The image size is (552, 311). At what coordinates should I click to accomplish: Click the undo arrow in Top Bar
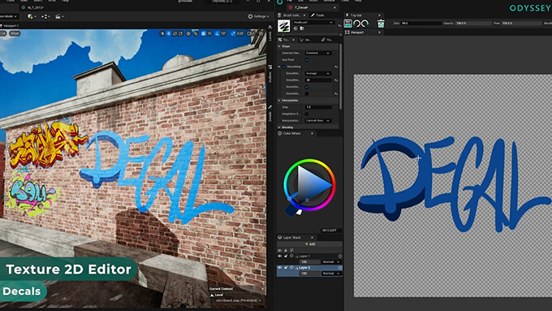click(357, 24)
